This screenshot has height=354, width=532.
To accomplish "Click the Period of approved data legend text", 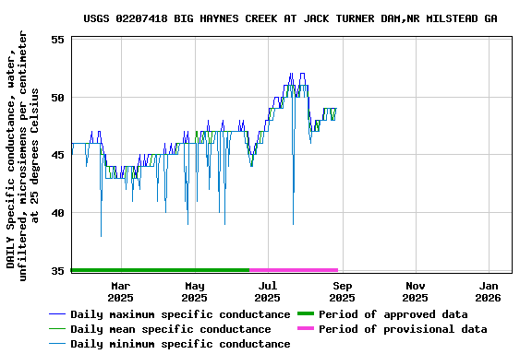I will pyautogui.click(x=393, y=314).
